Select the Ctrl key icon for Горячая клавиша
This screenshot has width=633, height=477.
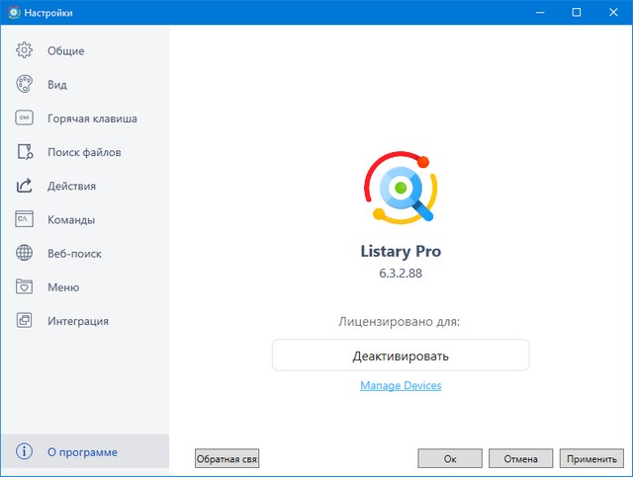click(25, 119)
